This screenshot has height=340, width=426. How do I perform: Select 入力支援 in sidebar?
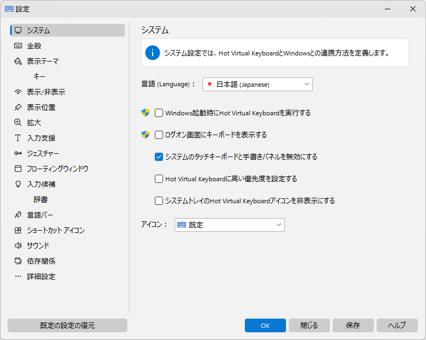pos(68,138)
